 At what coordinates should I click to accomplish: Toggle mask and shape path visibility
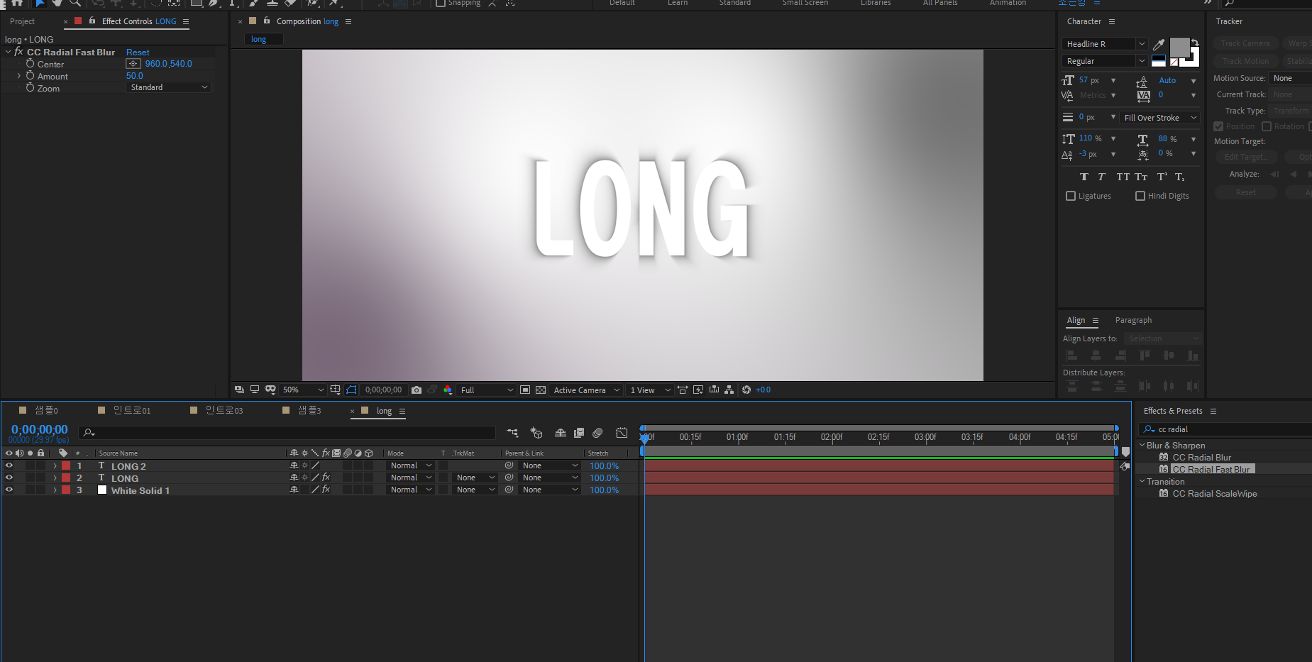tap(351, 390)
